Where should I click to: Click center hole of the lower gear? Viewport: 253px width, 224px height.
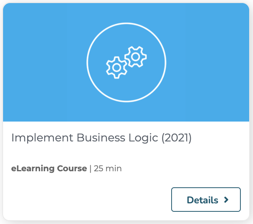coord(117,68)
